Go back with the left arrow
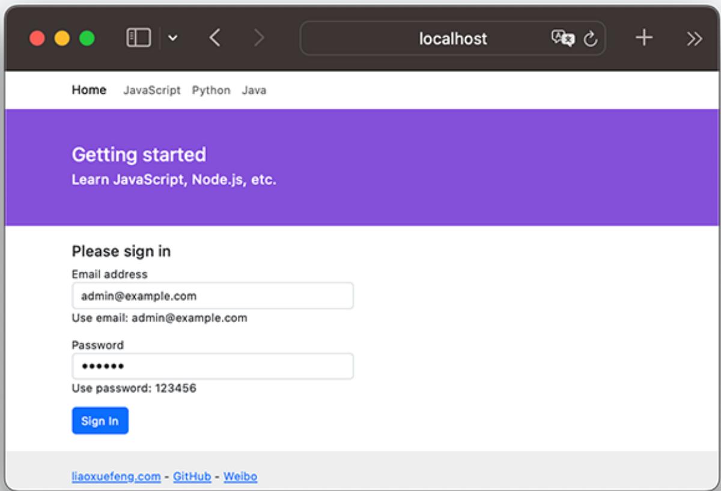Screen dimensions: 721x491 click(x=214, y=38)
